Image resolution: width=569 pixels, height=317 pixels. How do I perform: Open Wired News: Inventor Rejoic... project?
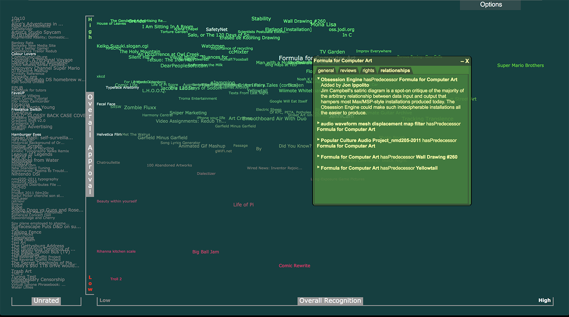pyautogui.click(x=274, y=168)
